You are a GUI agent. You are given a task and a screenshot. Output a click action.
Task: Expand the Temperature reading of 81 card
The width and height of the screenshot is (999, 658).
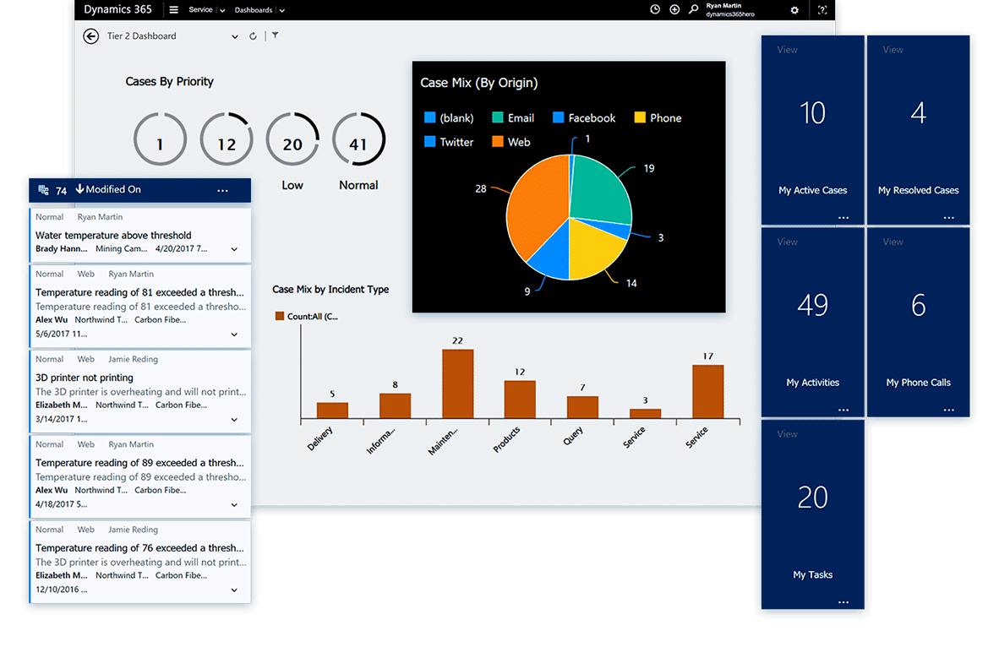click(234, 334)
